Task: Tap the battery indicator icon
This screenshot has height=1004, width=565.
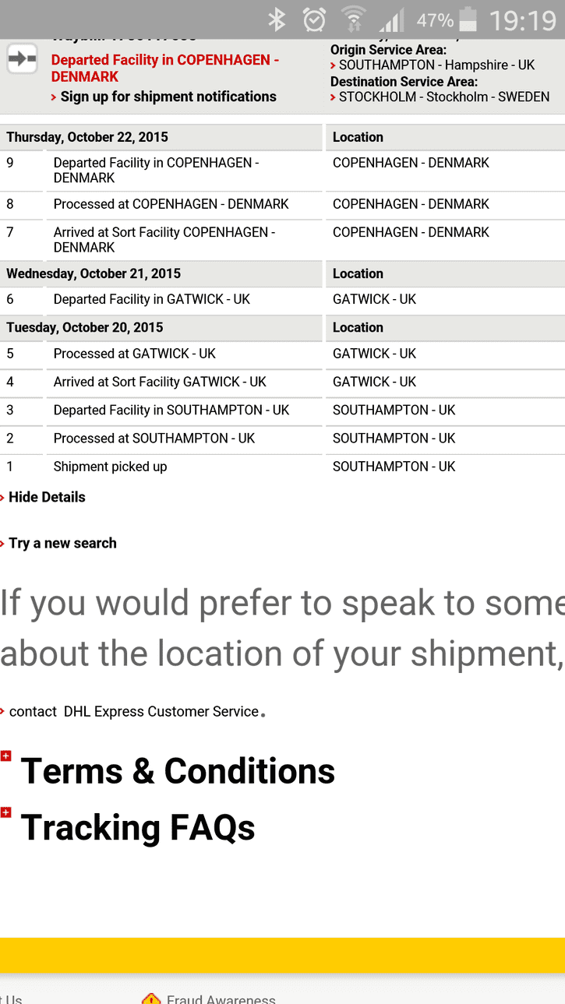Action: click(x=468, y=19)
